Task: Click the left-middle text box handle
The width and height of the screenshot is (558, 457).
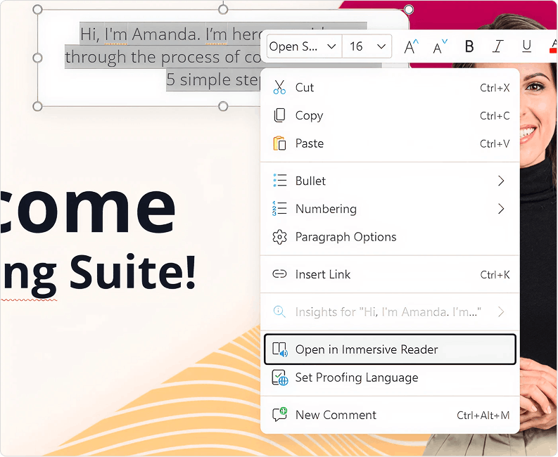Action: (37, 58)
